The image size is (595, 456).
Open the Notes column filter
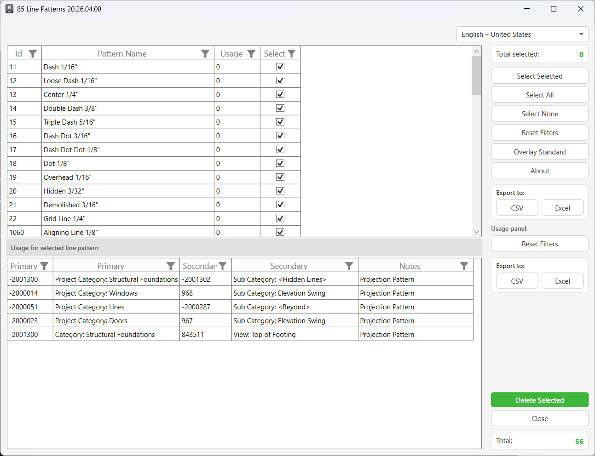point(464,266)
